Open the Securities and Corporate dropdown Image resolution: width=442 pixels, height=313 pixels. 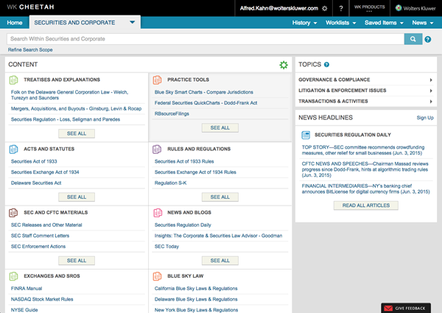133,23
